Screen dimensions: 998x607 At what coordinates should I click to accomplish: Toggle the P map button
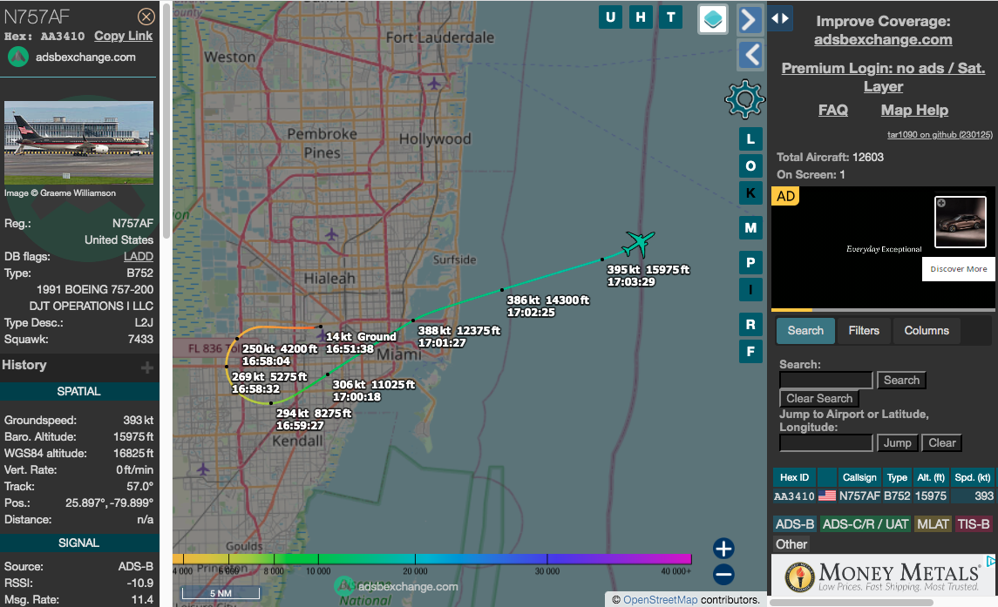(750, 263)
